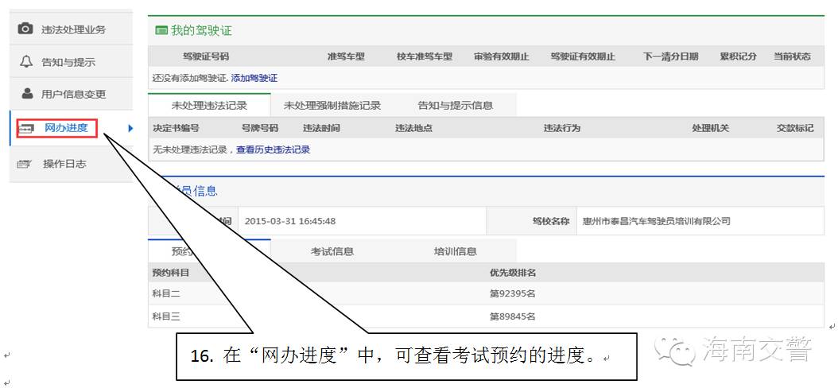The image size is (838, 392).
Task: Switch to the 考试信息 tab
Action: [332, 251]
